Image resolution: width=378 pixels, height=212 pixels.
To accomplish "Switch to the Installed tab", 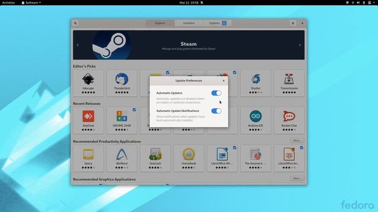I will [x=189, y=23].
